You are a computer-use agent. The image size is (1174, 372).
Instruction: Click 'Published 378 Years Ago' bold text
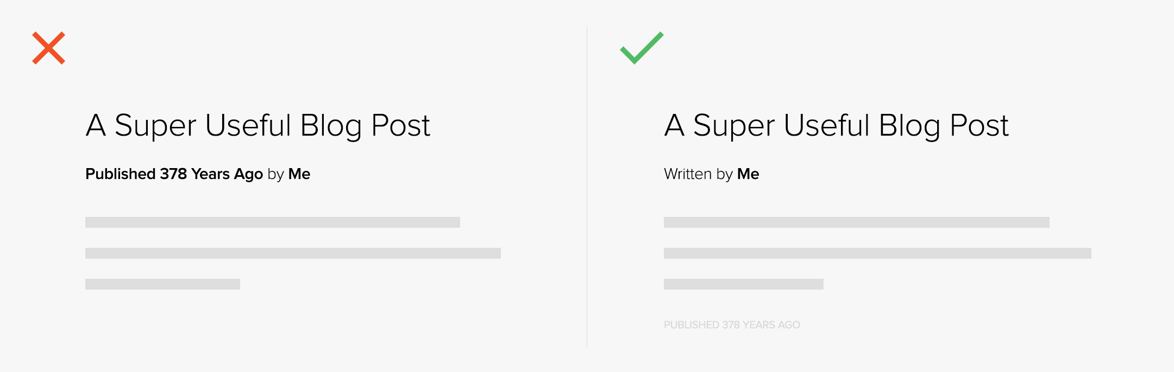tap(174, 174)
